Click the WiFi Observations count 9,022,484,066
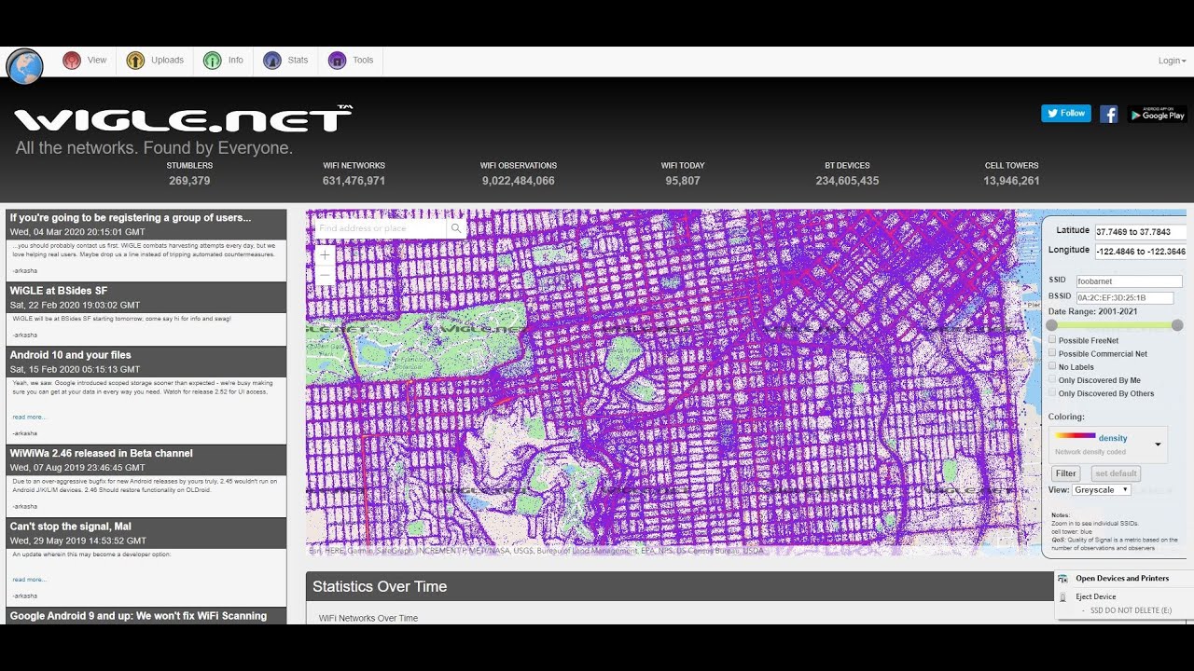This screenshot has width=1194, height=671. click(519, 181)
